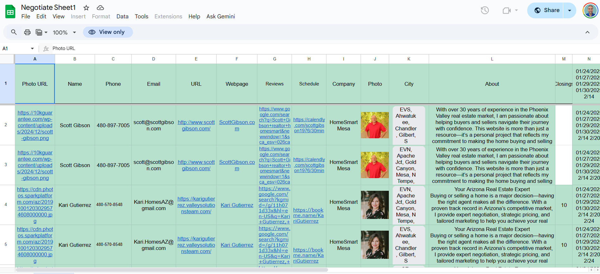
Task: Star the Negotiate Sheet1 document
Action: [86, 8]
